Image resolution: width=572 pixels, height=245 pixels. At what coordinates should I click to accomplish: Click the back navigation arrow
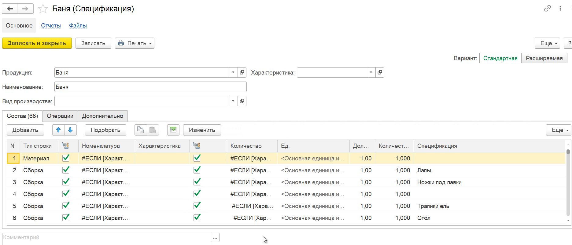(10, 9)
